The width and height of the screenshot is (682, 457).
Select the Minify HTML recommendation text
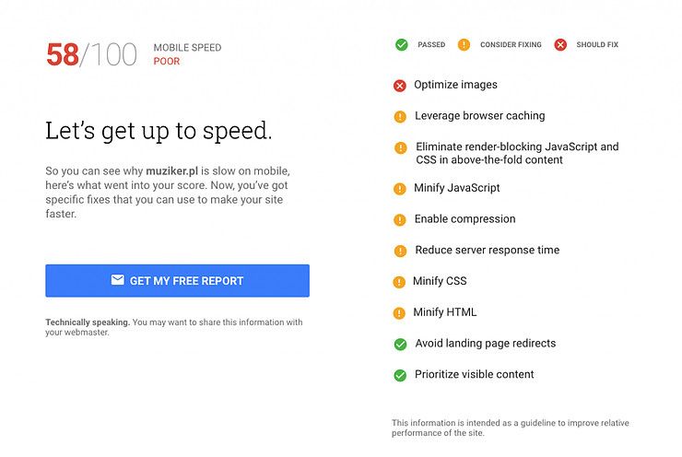click(x=445, y=311)
